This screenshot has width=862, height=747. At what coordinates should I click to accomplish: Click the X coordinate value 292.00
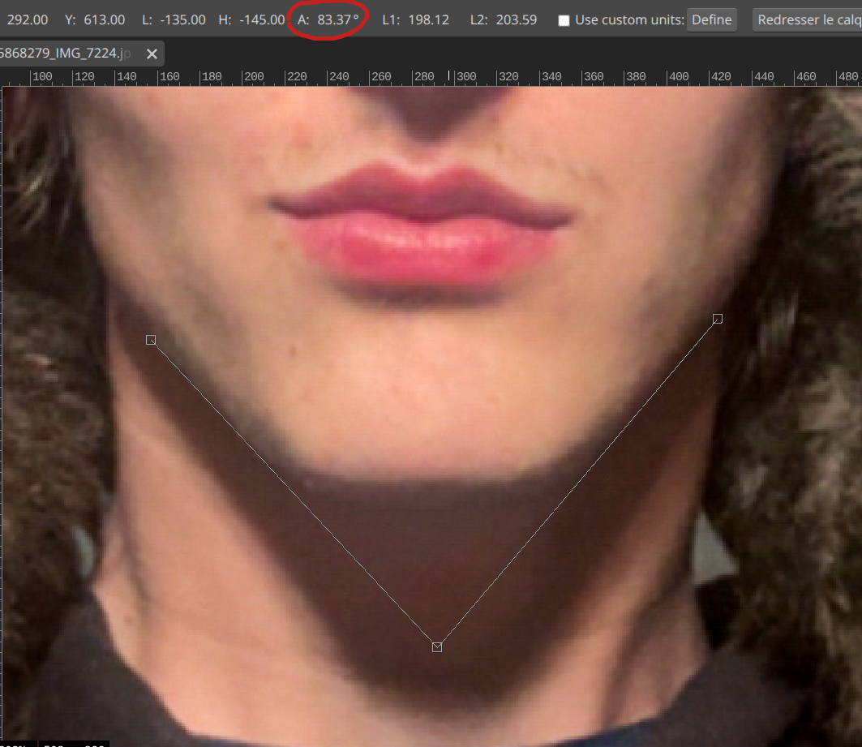(27, 19)
